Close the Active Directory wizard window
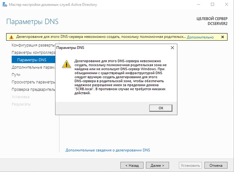The width and height of the screenshot is (234, 172). click(x=226, y=4)
